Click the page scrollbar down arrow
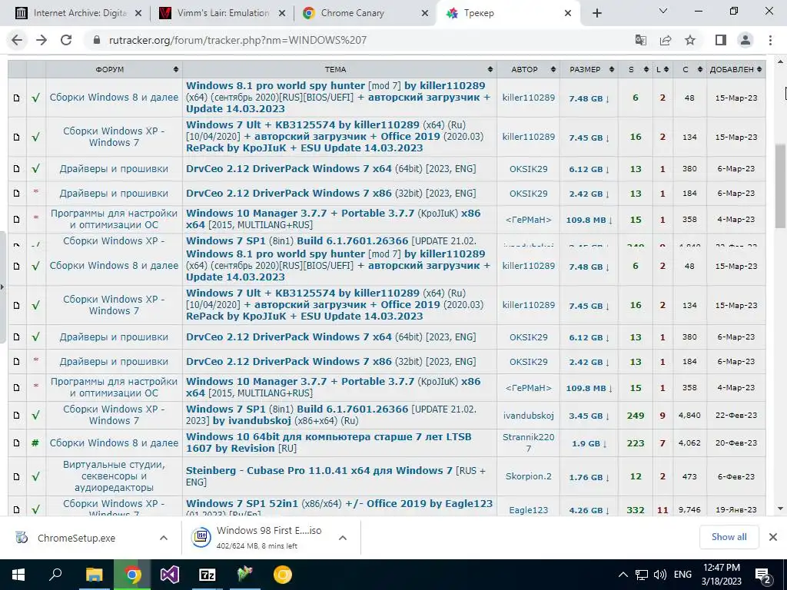The image size is (787, 590). (781, 509)
